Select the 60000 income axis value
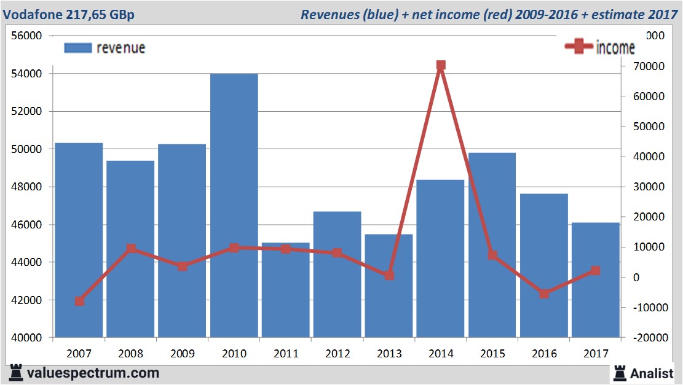Image resolution: width=683 pixels, height=385 pixels. [649, 96]
